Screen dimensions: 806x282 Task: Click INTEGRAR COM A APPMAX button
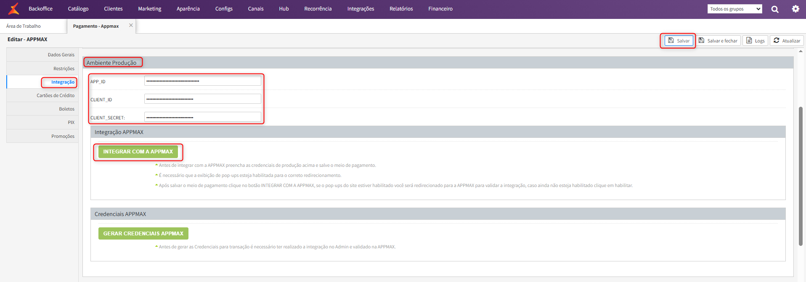click(x=138, y=152)
